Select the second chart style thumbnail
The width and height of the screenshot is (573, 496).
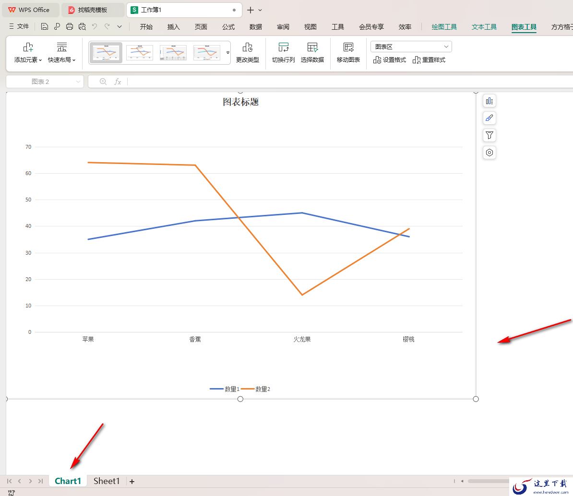click(x=140, y=53)
